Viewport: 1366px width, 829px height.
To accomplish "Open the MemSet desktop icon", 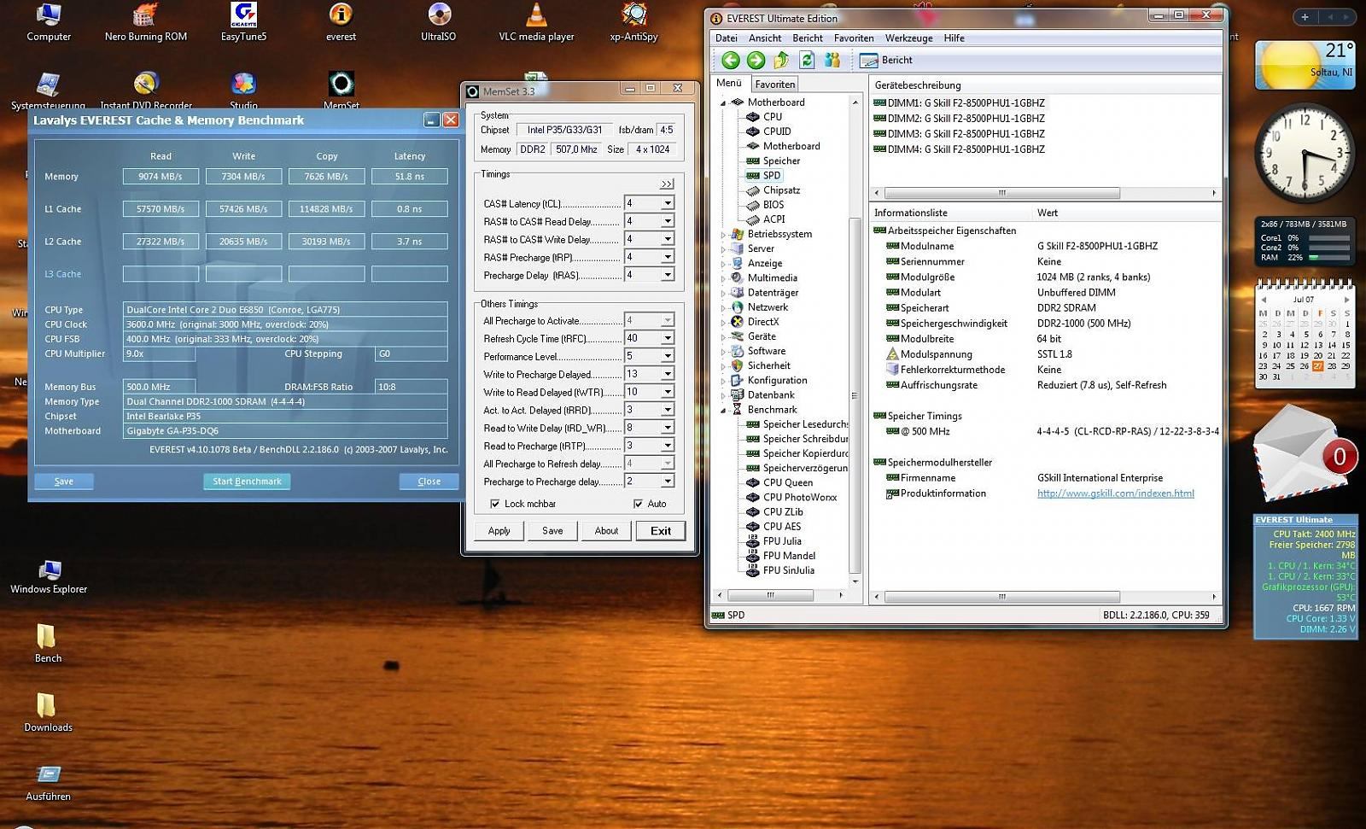I will click(341, 90).
